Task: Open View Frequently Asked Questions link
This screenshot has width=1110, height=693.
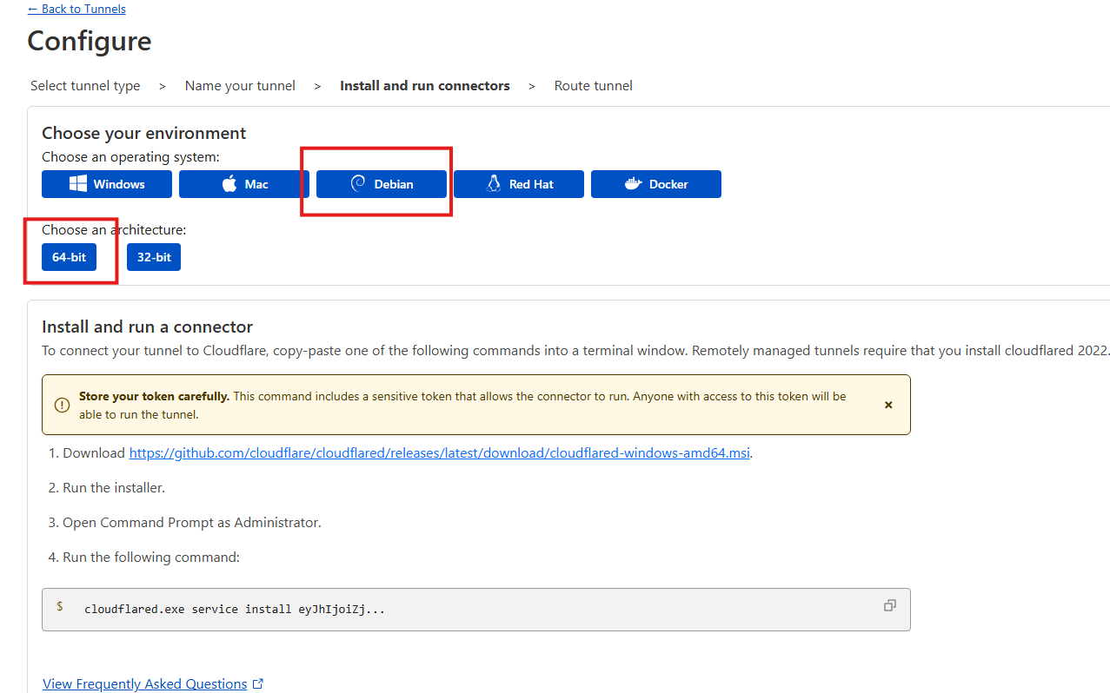Action: click(144, 684)
